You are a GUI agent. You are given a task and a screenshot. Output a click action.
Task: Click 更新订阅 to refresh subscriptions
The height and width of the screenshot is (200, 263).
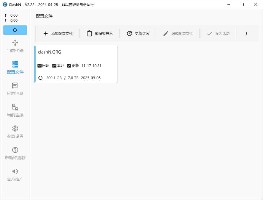pos(138,33)
